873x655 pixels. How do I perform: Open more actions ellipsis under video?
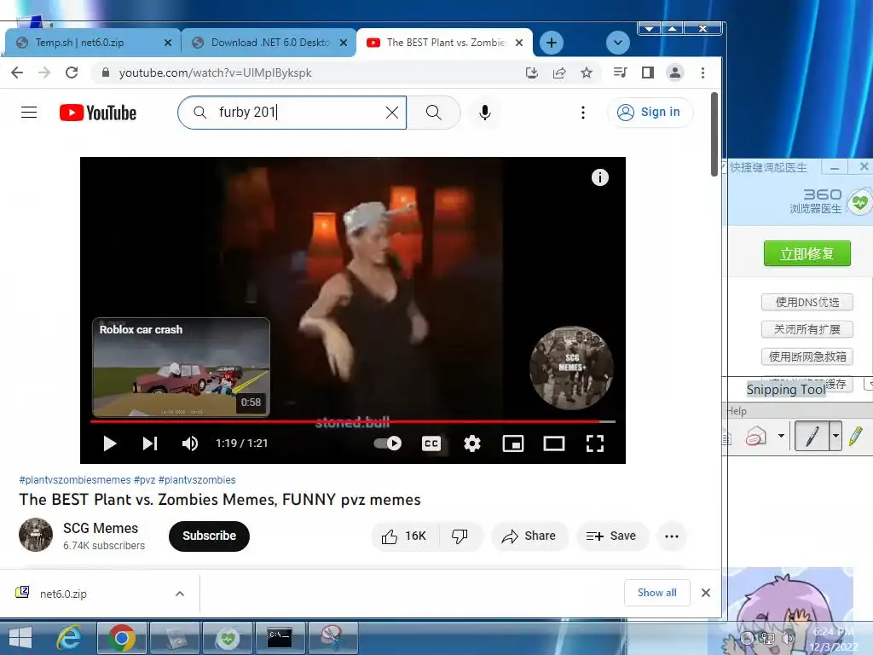[672, 536]
